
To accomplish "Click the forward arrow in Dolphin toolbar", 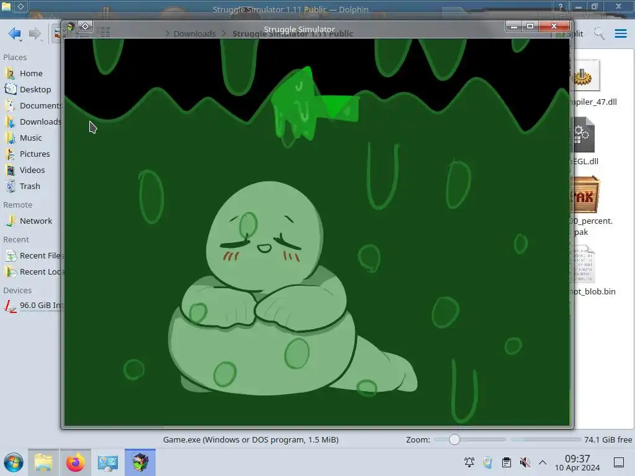I will (35, 33).
